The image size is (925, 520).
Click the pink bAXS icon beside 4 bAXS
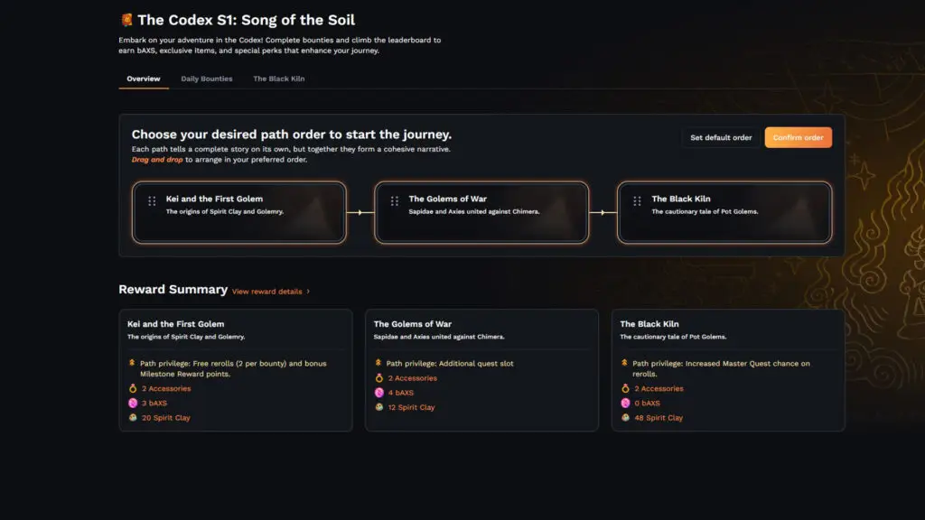[x=379, y=393]
